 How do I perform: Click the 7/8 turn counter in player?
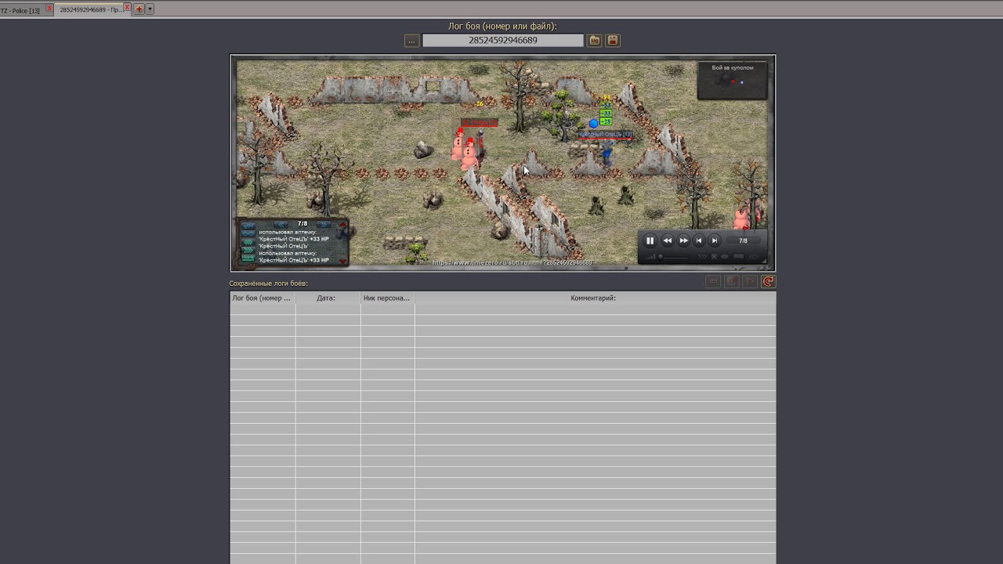click(743, 240)
